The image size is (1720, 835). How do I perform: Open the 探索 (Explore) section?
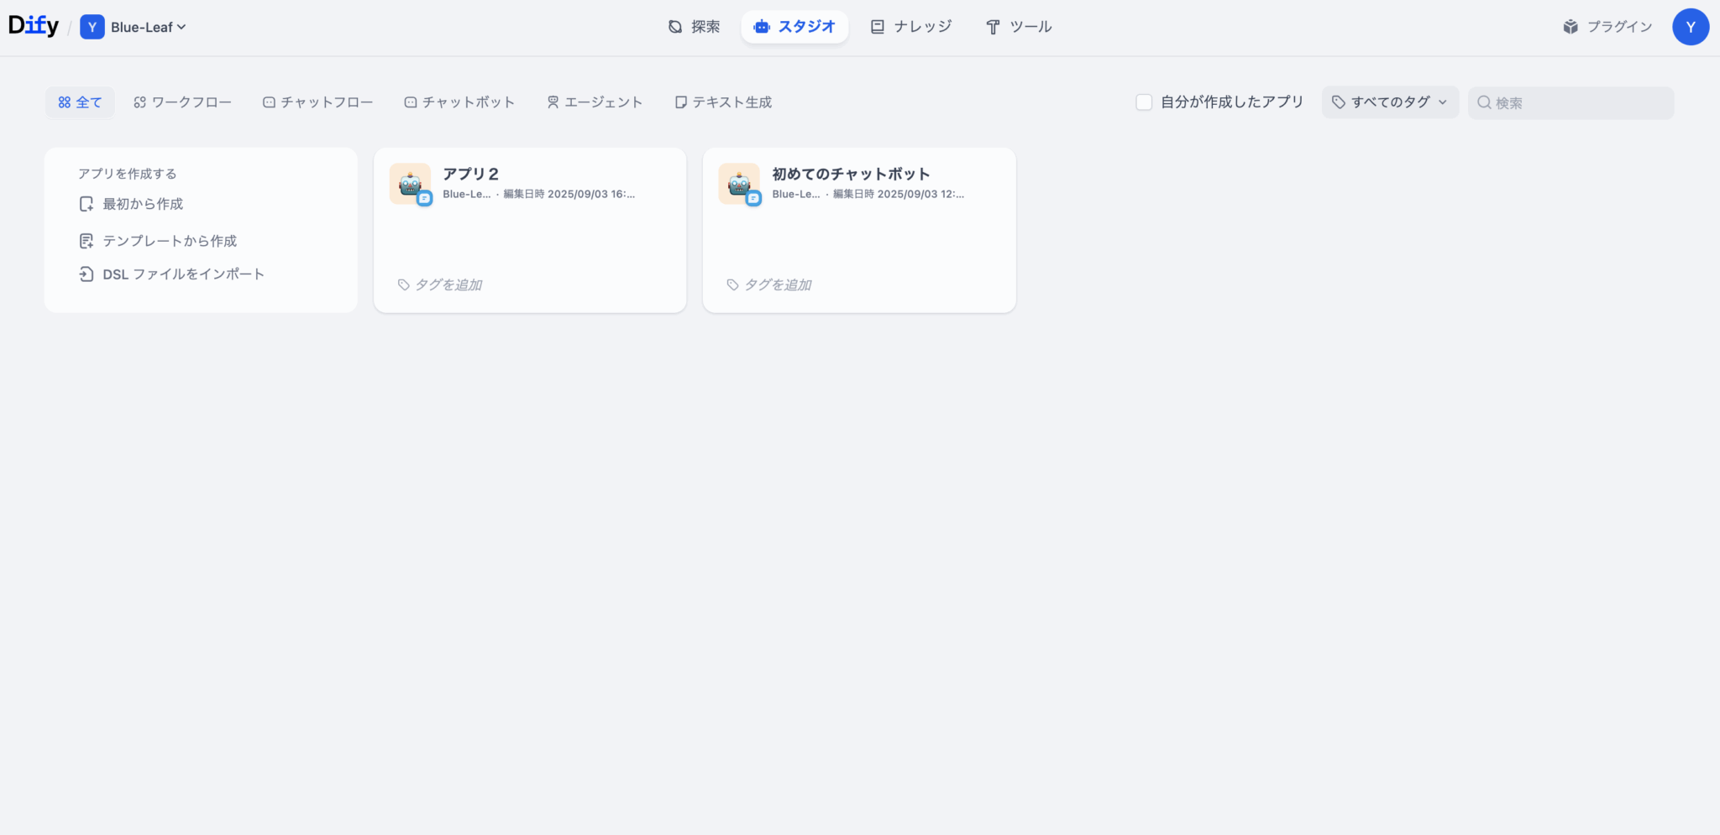pyautogui.click(x=694, y=26)
